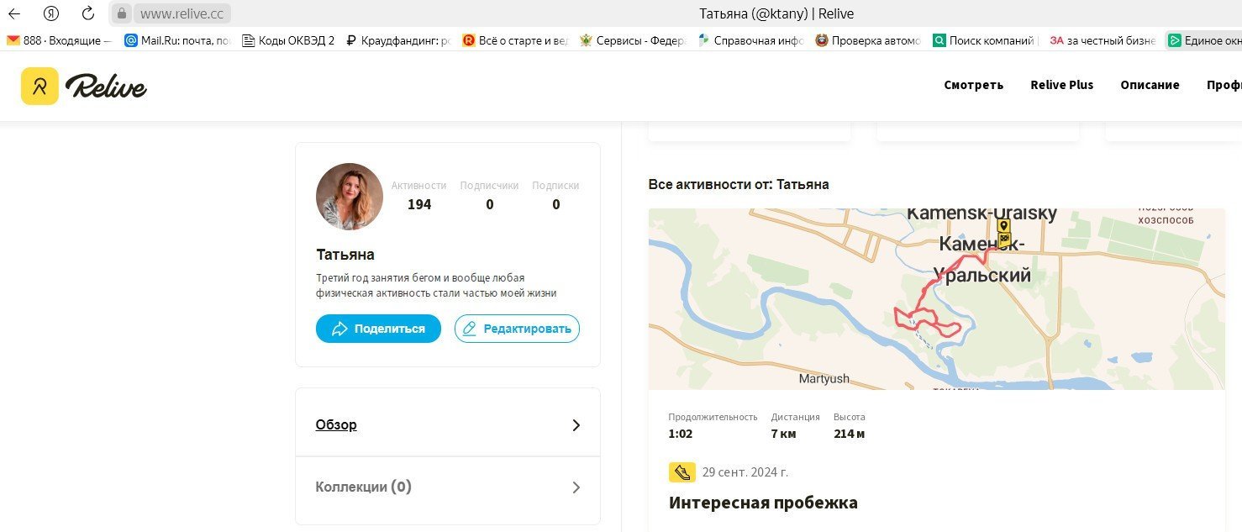The height and width of the screenshot is (532, 1242).
Task: Click the profile bio text
Action: point(436,286)
